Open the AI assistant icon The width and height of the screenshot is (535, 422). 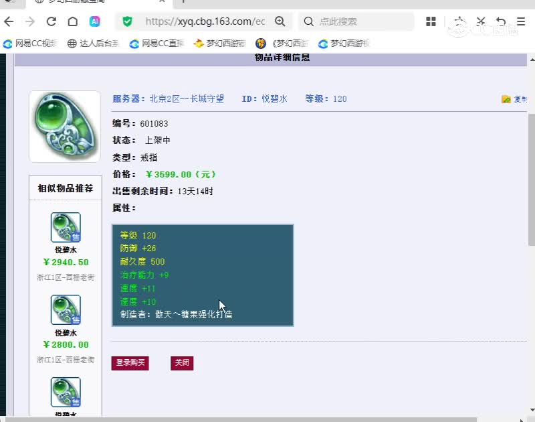(x=94, y=21)
